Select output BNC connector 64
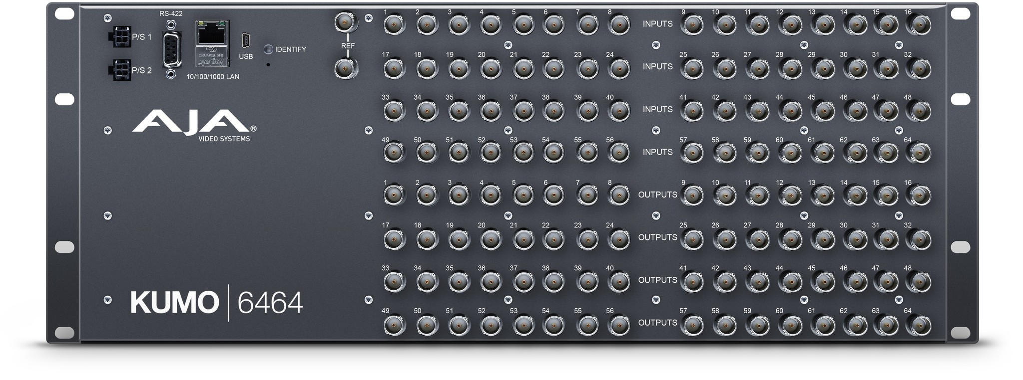Image resolution: width=1023 pixels, height=380 pixels. [x=919, y=323]
